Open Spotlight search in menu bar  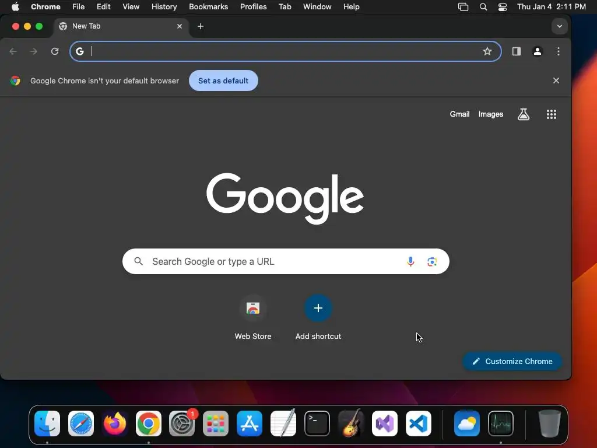(483, 6)
